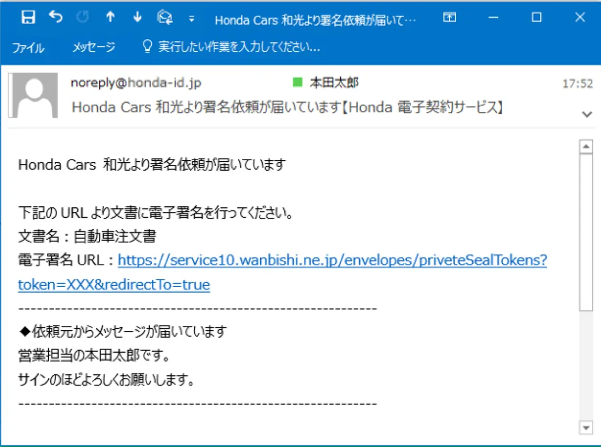This screenshot has width=601, height=447.
Task: Click the grayed-out Redo icon
Action: tap(82, 17)
